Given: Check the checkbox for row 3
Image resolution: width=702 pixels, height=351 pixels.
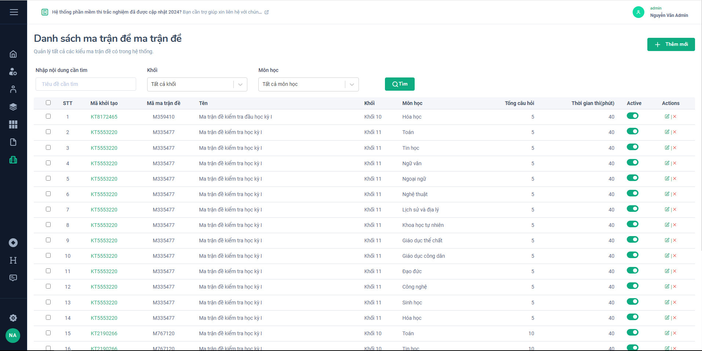Looking at the screenshot, I should click(48, 148).
